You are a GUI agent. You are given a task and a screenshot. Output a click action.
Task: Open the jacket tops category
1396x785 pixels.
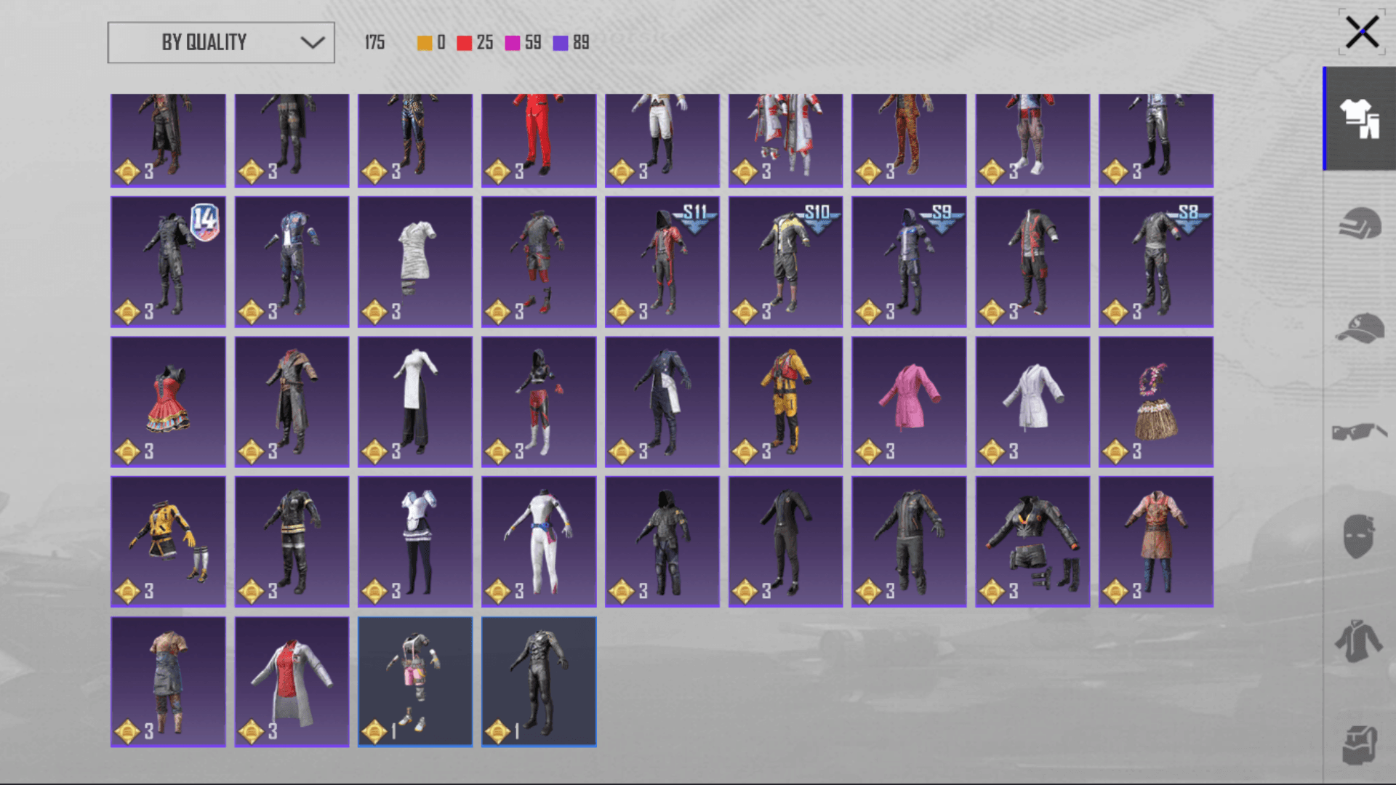coord(1358,640)
